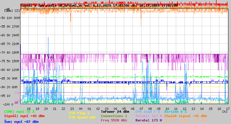Click the Rxrate 173 M label

point(148,120)
